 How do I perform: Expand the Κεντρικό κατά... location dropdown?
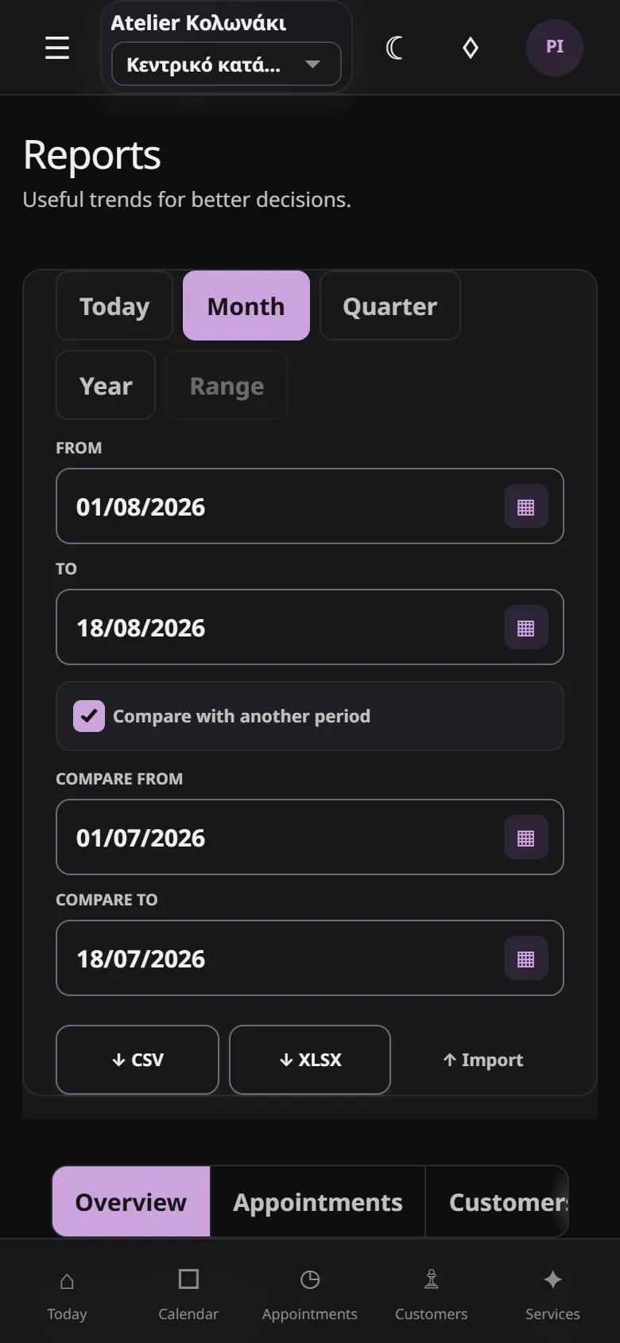pyautogui.click(x=227, y=64)
